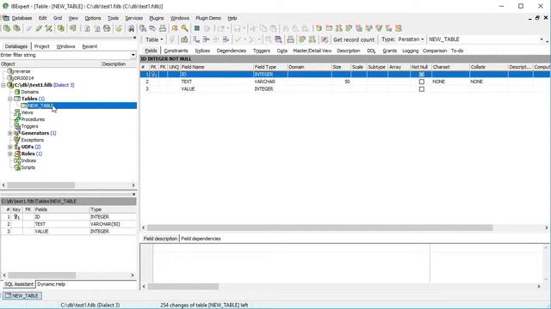Click the Databases tree icon beside NEW_TABLE node
The height and width of the screenshot is (309, 551).
click(24, 106)
